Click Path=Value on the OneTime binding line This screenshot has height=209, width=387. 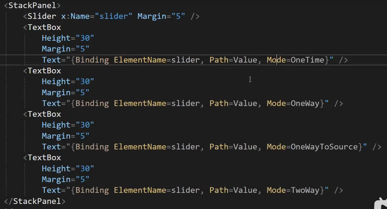[x=233, y=60]
